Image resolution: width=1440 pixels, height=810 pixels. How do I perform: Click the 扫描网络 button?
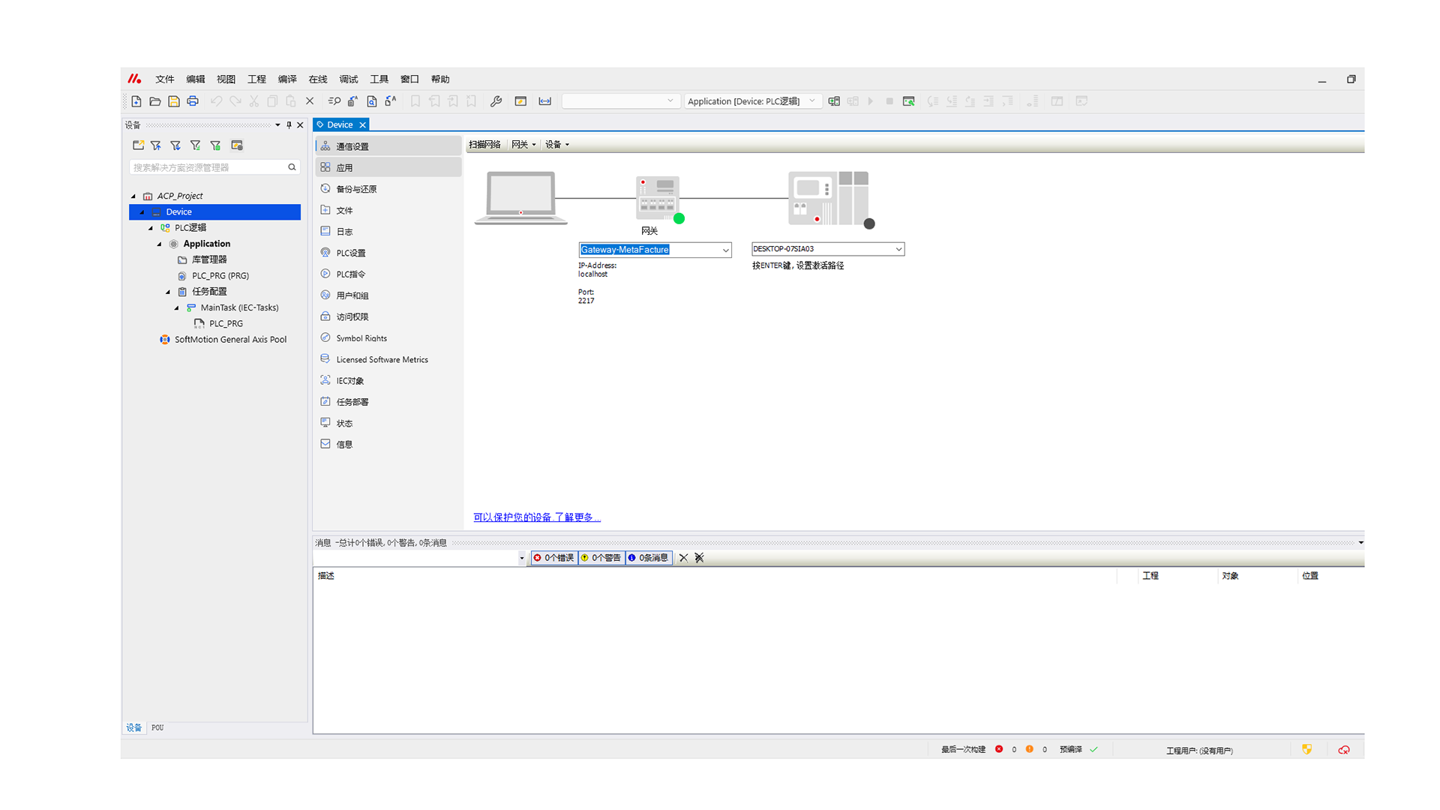click(x=484, y=145)
